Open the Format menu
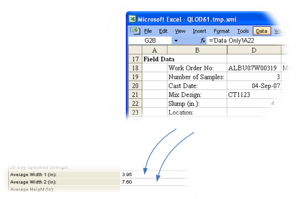Image resolution: width=299 pixels, height=199 pixels. (x=221, y=31)
